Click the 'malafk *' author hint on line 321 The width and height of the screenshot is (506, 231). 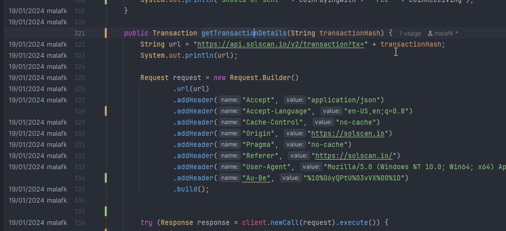443,33
